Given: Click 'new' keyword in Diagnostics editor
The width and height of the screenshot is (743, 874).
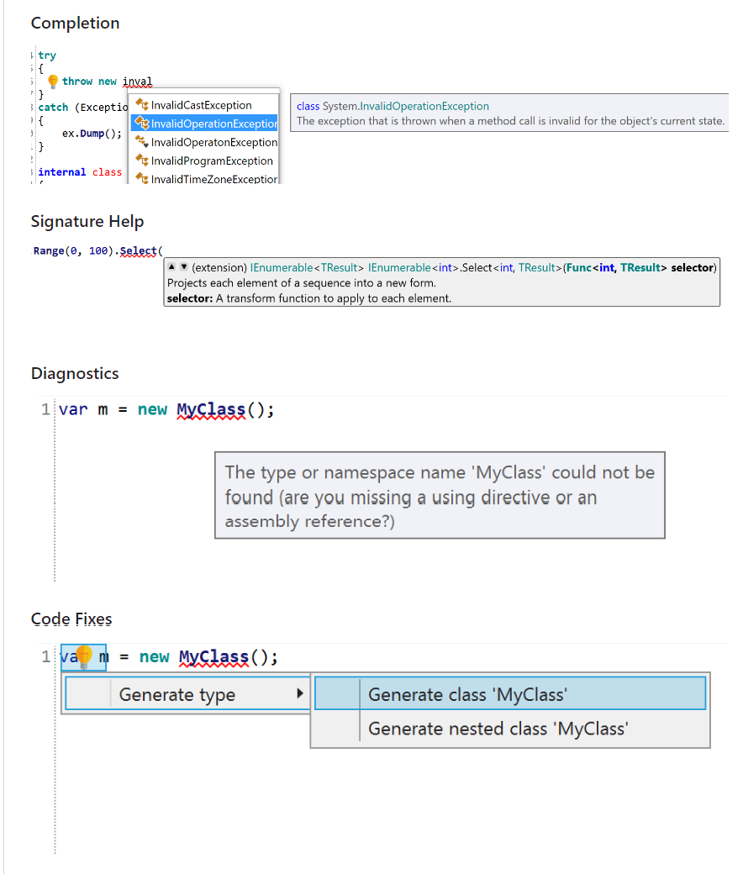Looking at the screenshot, I should point(152,410).
